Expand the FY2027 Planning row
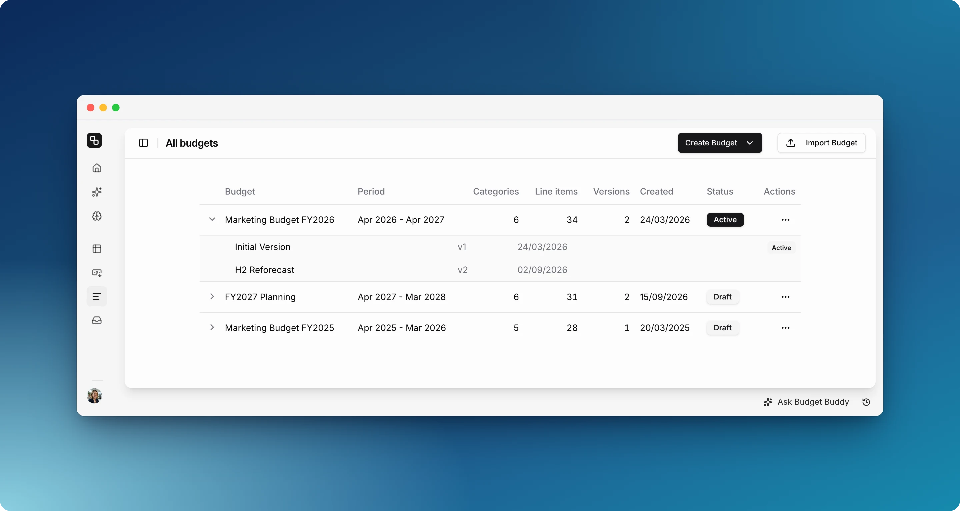Viewport: 960px width, 511px height. (212, 296)
